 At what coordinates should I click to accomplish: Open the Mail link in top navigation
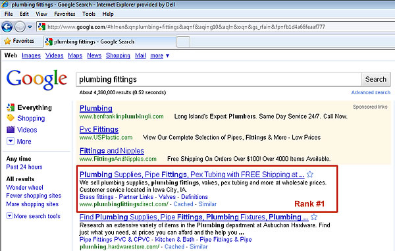(x=140, y=55)
